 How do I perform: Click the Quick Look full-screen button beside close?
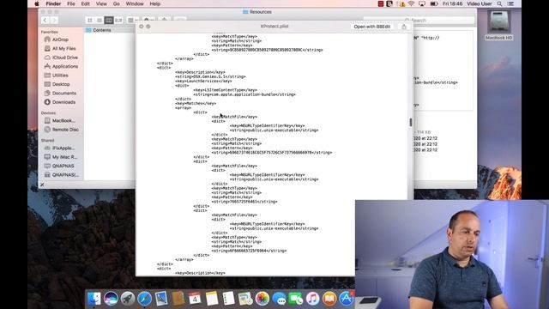148,27
